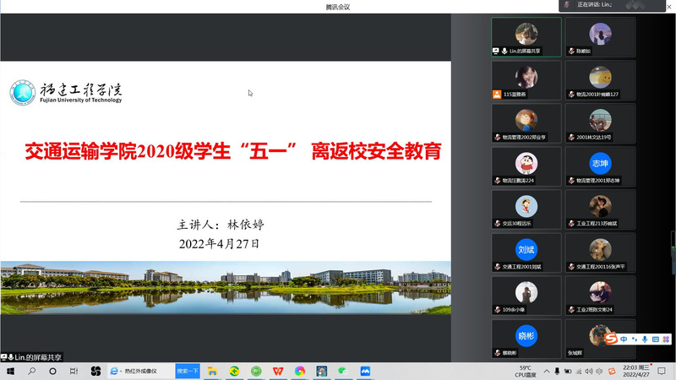Click muted mic icon for 物流2001 yellow smiley participant
676x380 pixels.
(571, 95)
